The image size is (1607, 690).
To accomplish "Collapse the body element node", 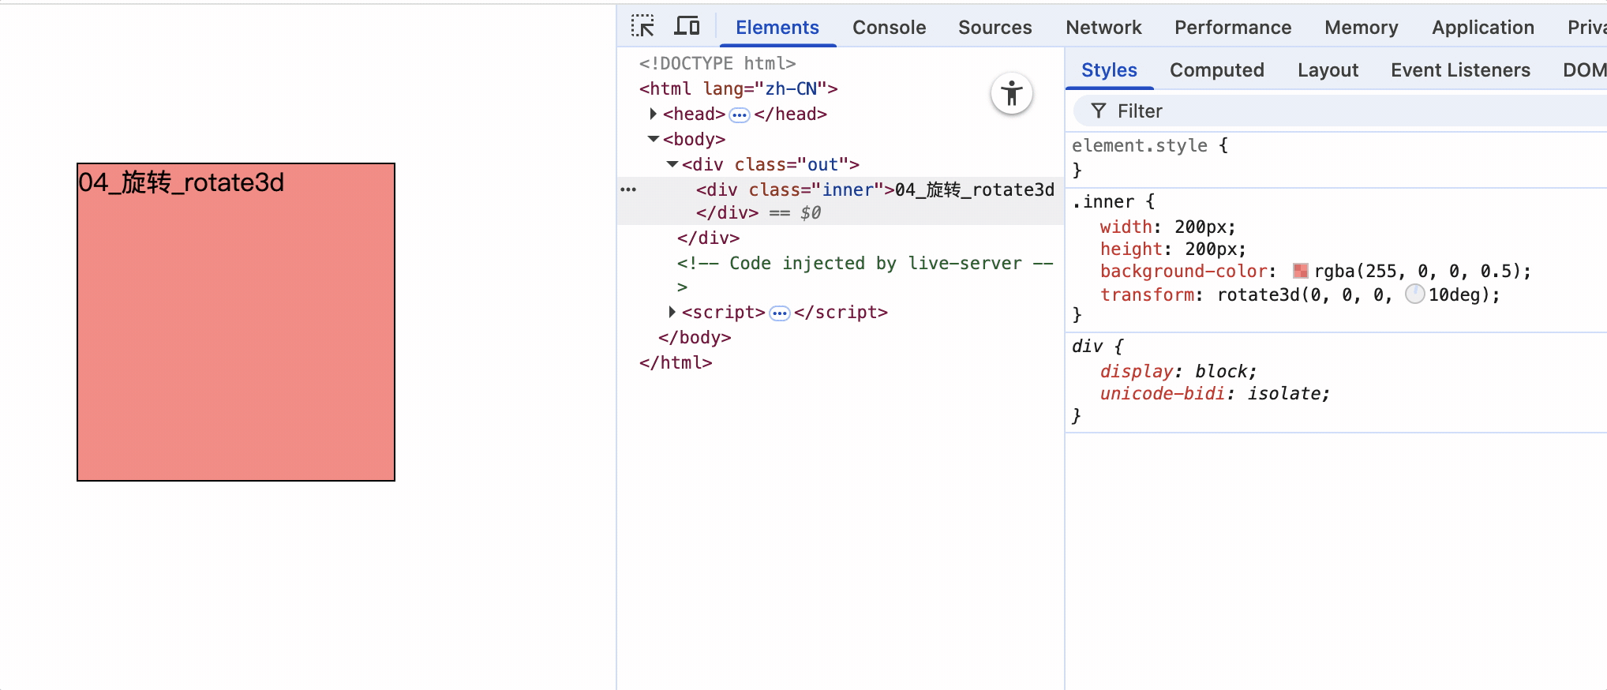I will pyautogui.click(x=654, y=140).
